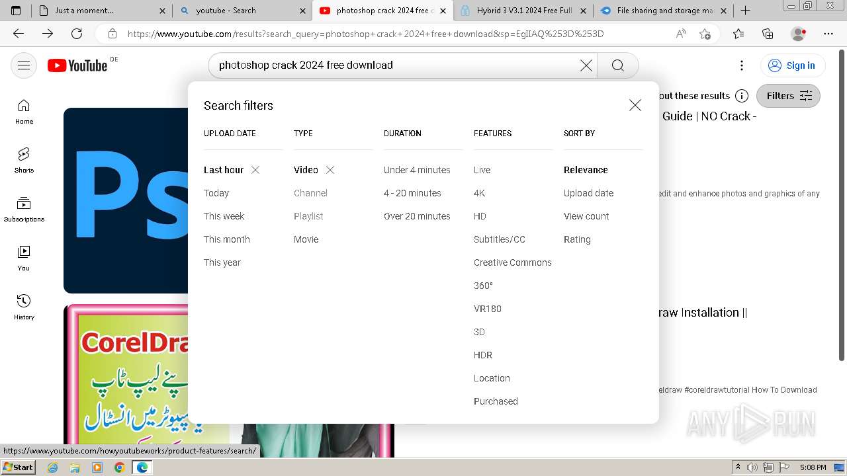This screenshot has height=476, width=847.
Task: Open History from the sidebar
Action: pyautogui.click(x=24, y=307)
